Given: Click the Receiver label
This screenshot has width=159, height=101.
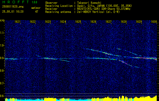Looking at the screenshot, I should (x=51, y=9).
